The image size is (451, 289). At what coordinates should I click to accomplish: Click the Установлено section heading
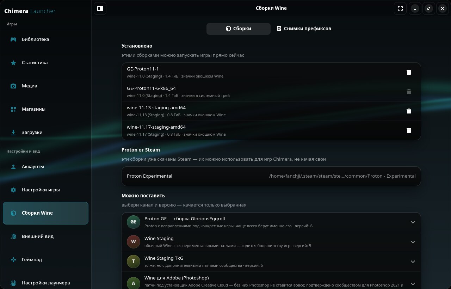(137, 46)
